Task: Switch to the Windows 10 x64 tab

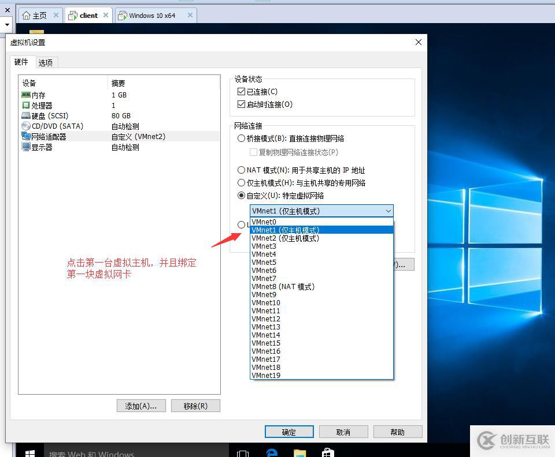Action: pyautogui.click(x=154, y=15)
